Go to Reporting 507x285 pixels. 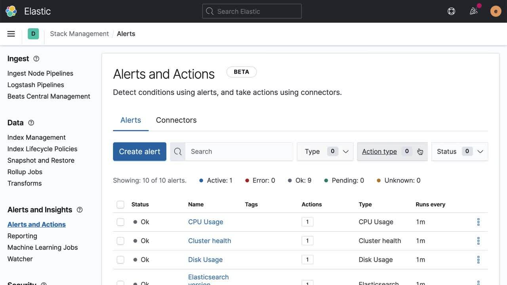(x=22, y=236)
